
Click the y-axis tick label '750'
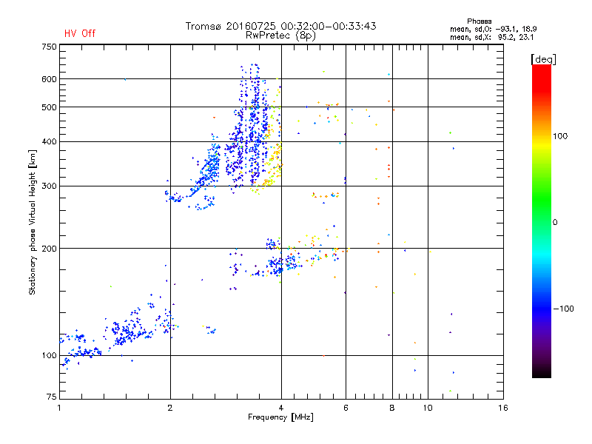pos(50,47)
